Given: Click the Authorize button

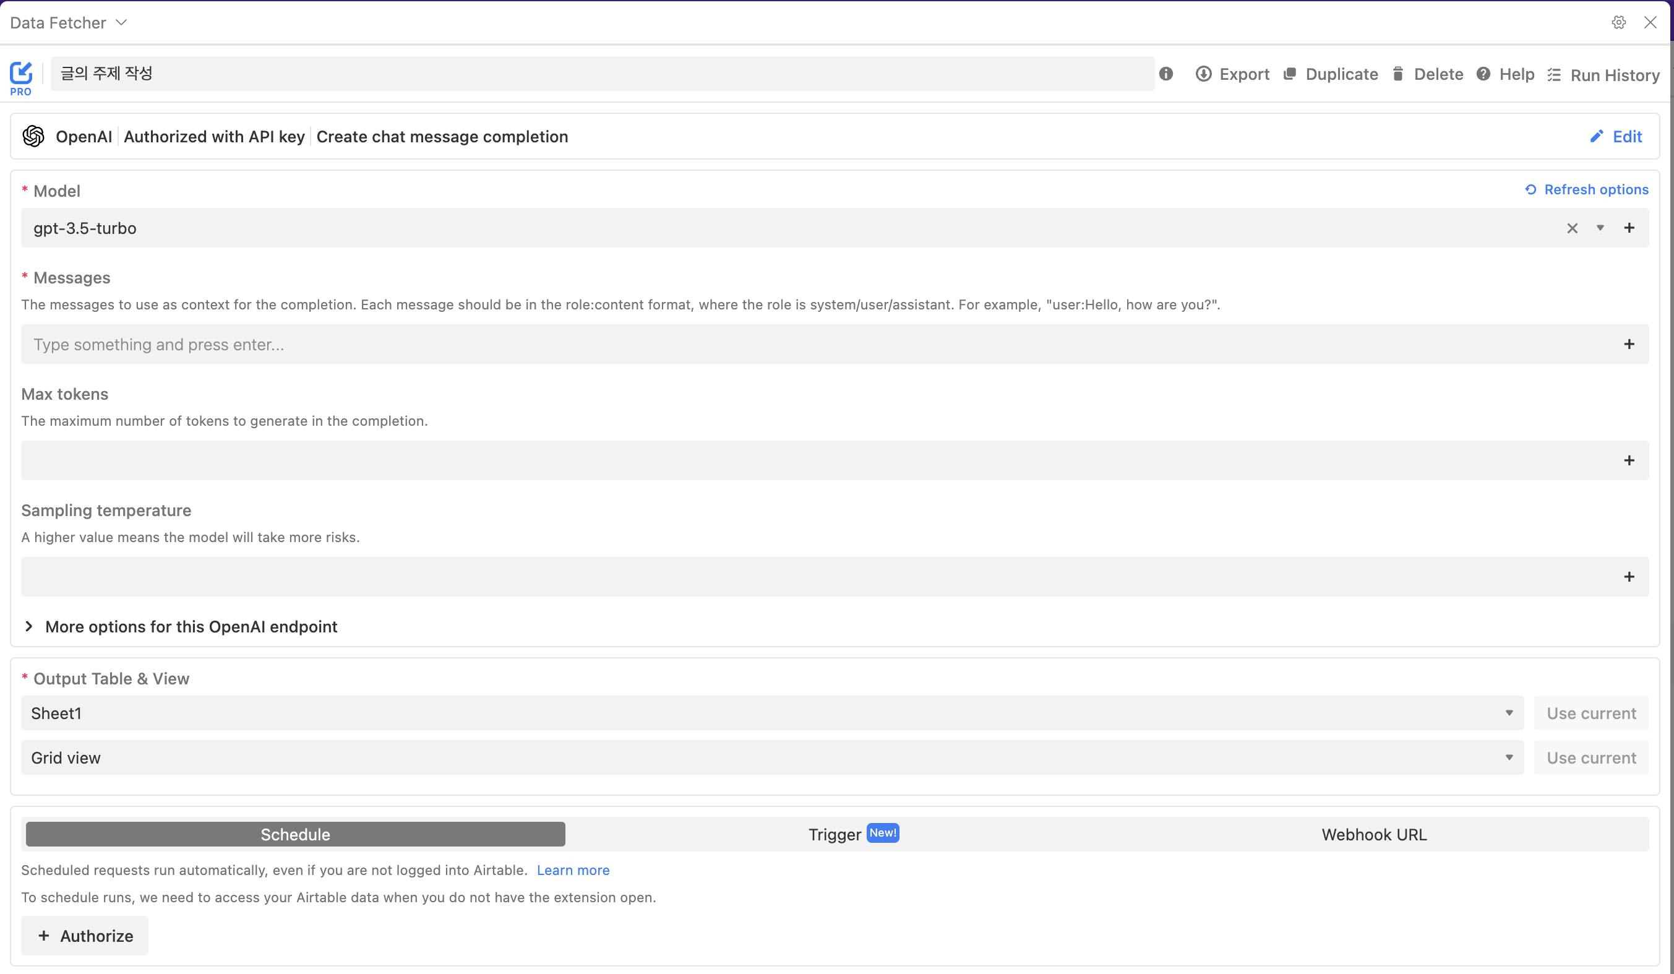Looking at the screenshot, I should (85, 936).
